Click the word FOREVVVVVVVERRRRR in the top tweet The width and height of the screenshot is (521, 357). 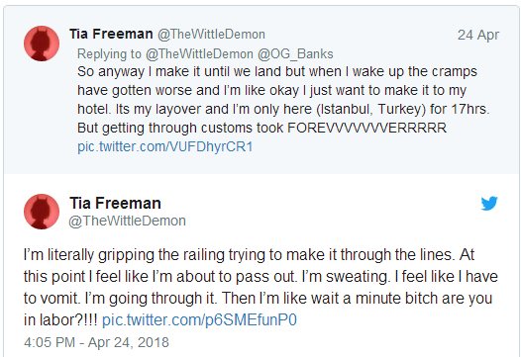coord(367,129)
